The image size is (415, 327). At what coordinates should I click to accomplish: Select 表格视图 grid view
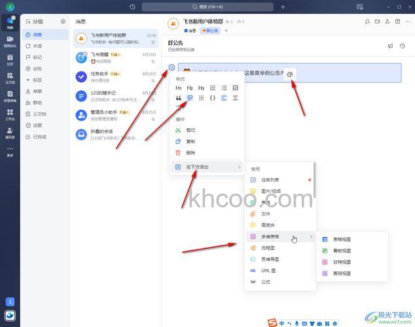pyautogui.click(x=352, y=239)
